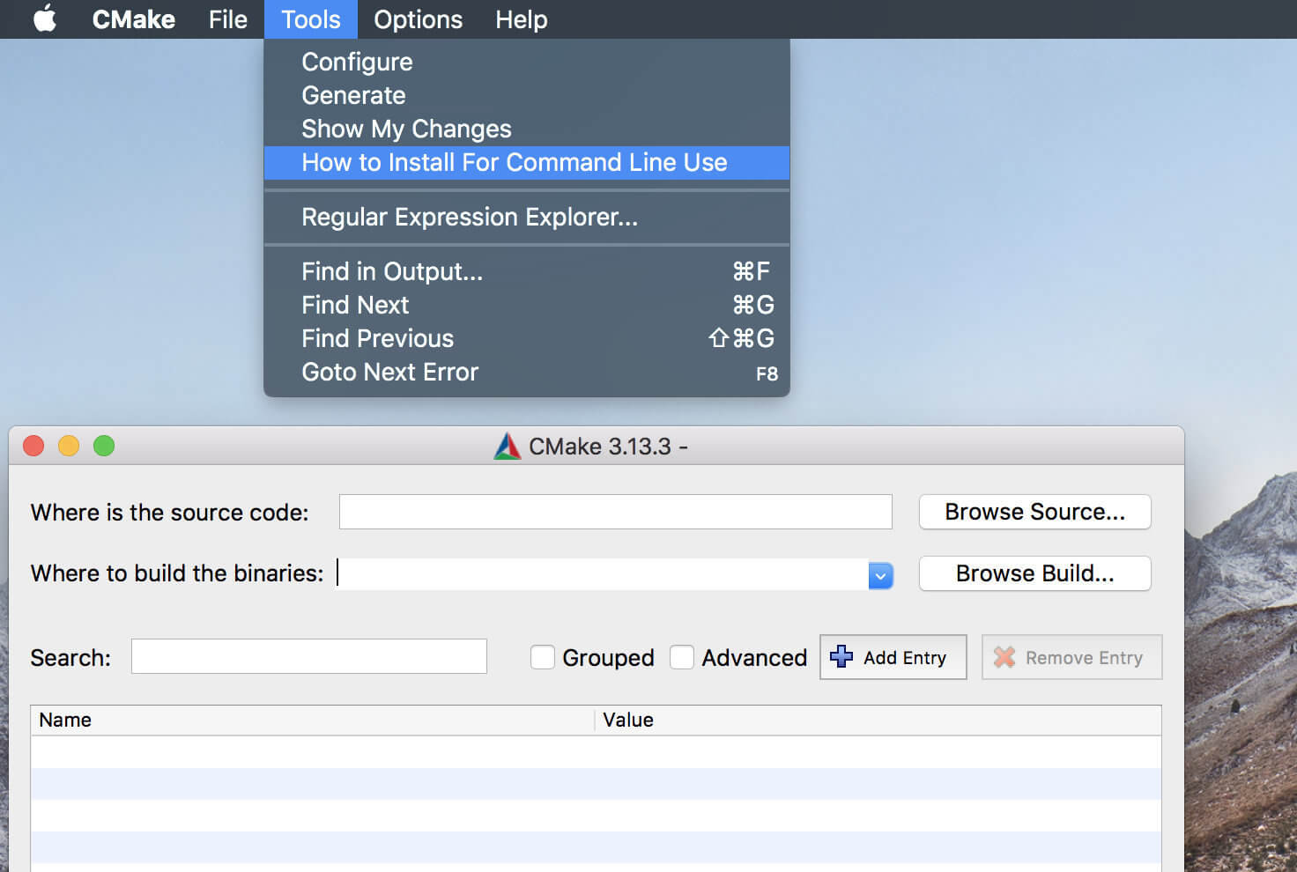Select Find in Output menu item

point(527,271)
